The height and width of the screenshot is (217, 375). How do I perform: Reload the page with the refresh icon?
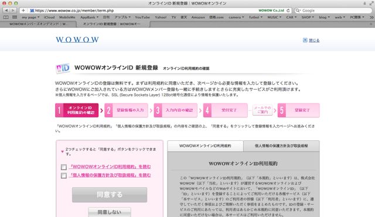(288, 11)
